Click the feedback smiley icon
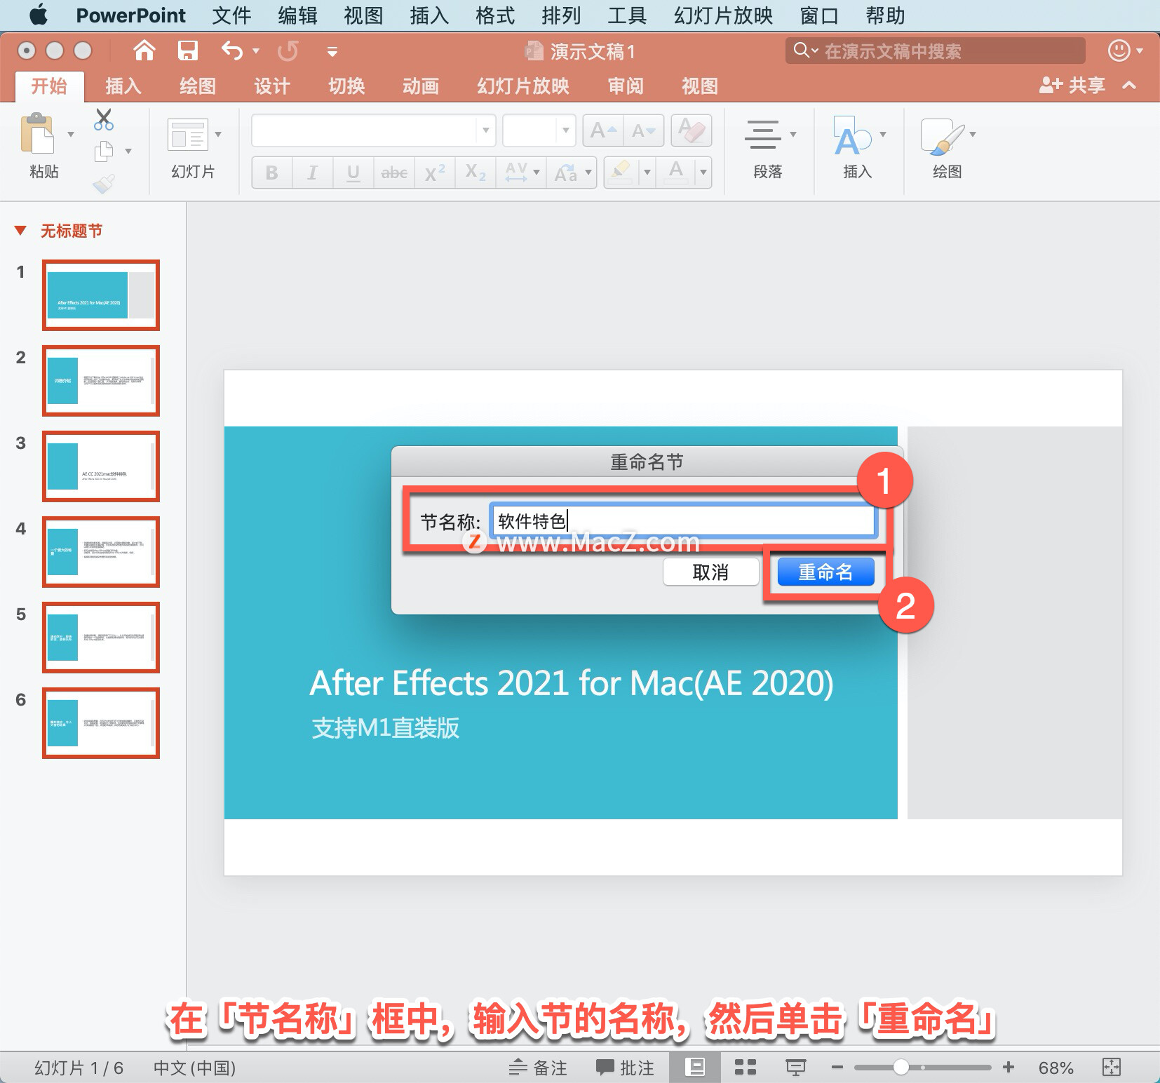 (1119, 51)
